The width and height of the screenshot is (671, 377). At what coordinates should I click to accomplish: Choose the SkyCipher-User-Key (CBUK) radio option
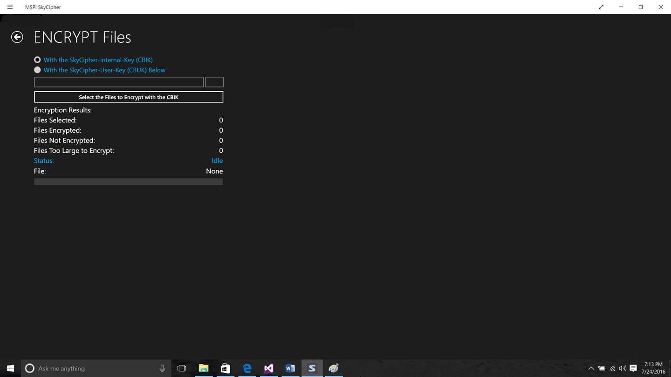click(x=37, y=70)
